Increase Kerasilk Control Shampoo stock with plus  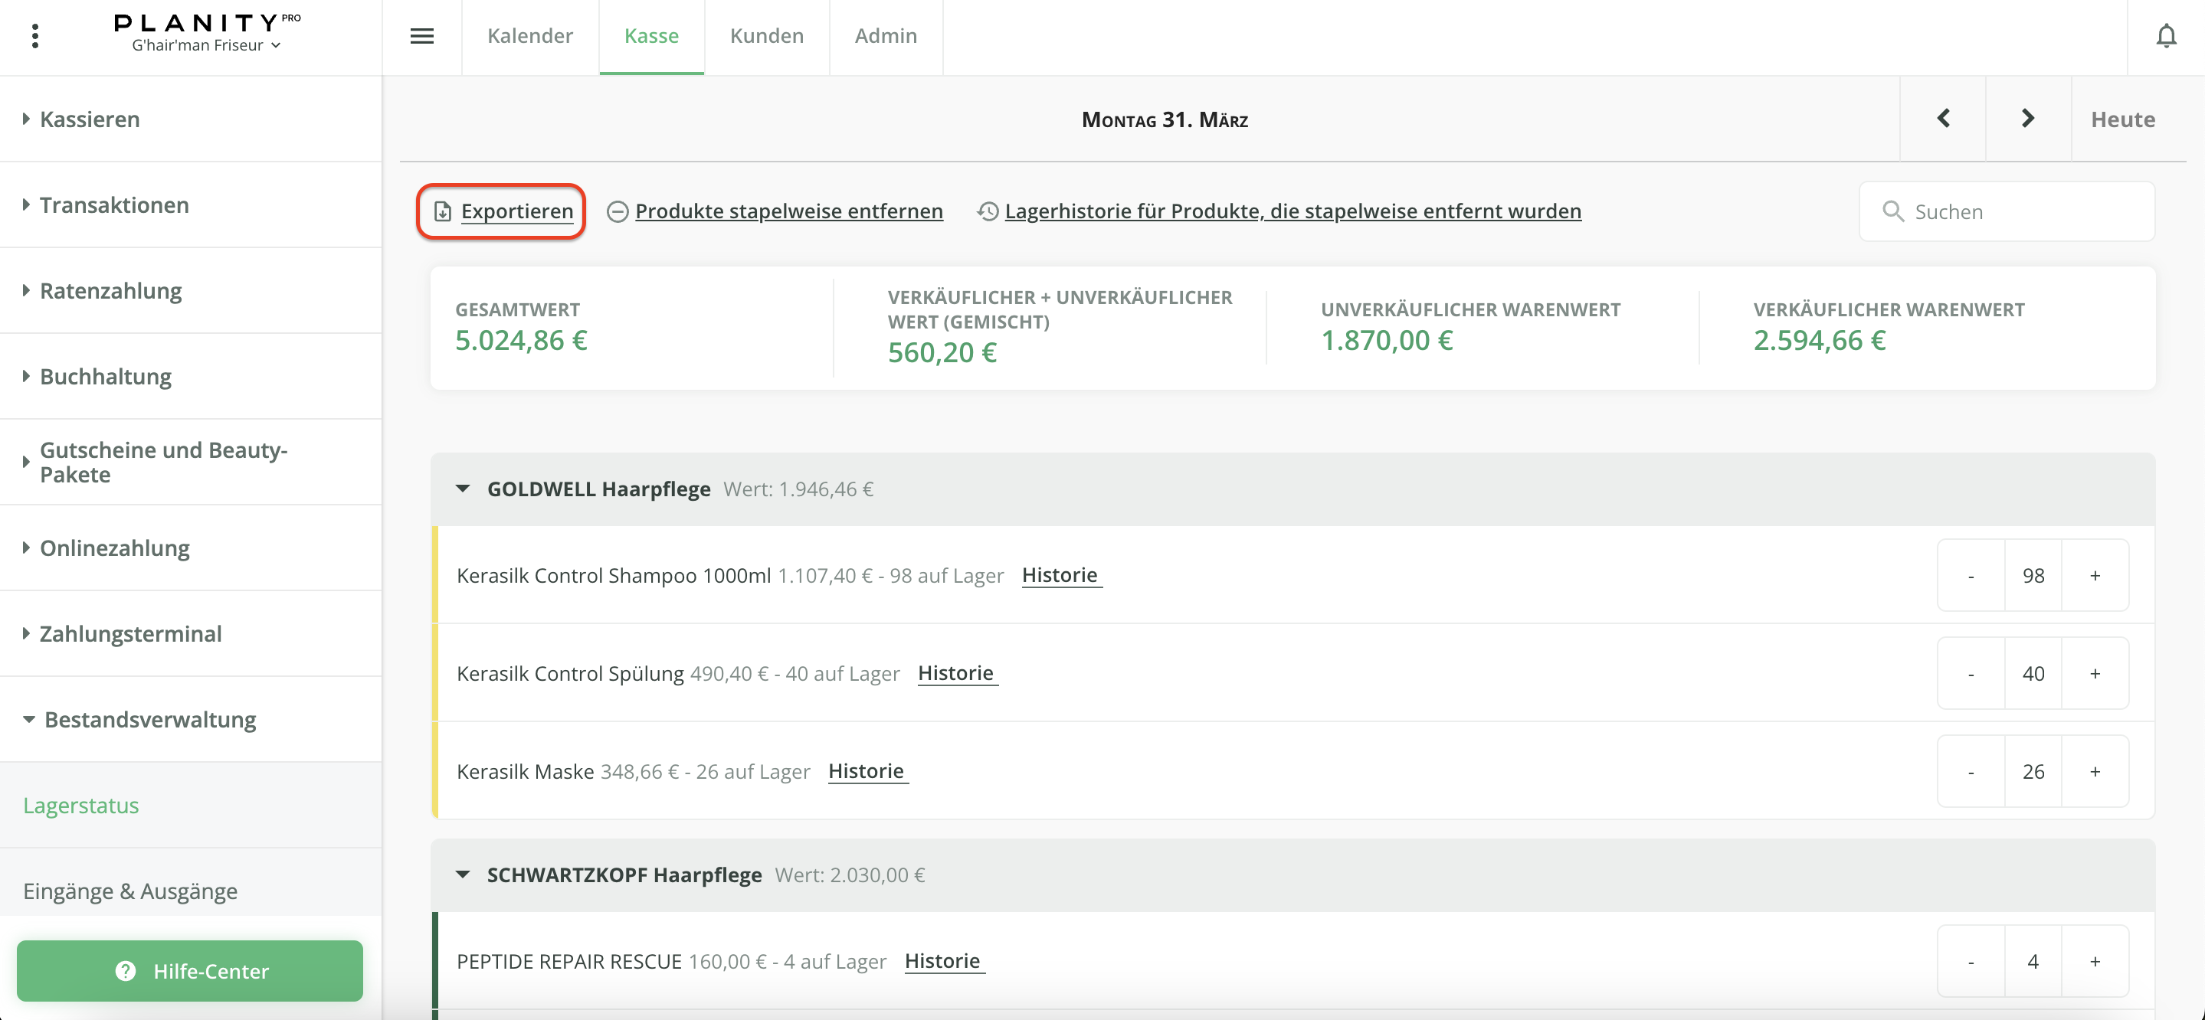pyautogui.click(x=2095, y=576)
